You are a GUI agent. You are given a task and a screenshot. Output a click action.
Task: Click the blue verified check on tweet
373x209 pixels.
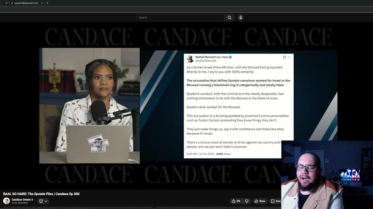230,57
